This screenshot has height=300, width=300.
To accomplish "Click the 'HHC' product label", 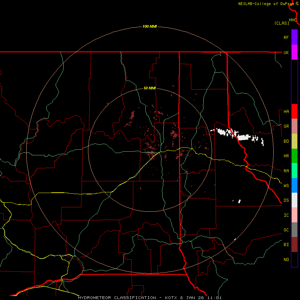I will click(x=293, y=20).
